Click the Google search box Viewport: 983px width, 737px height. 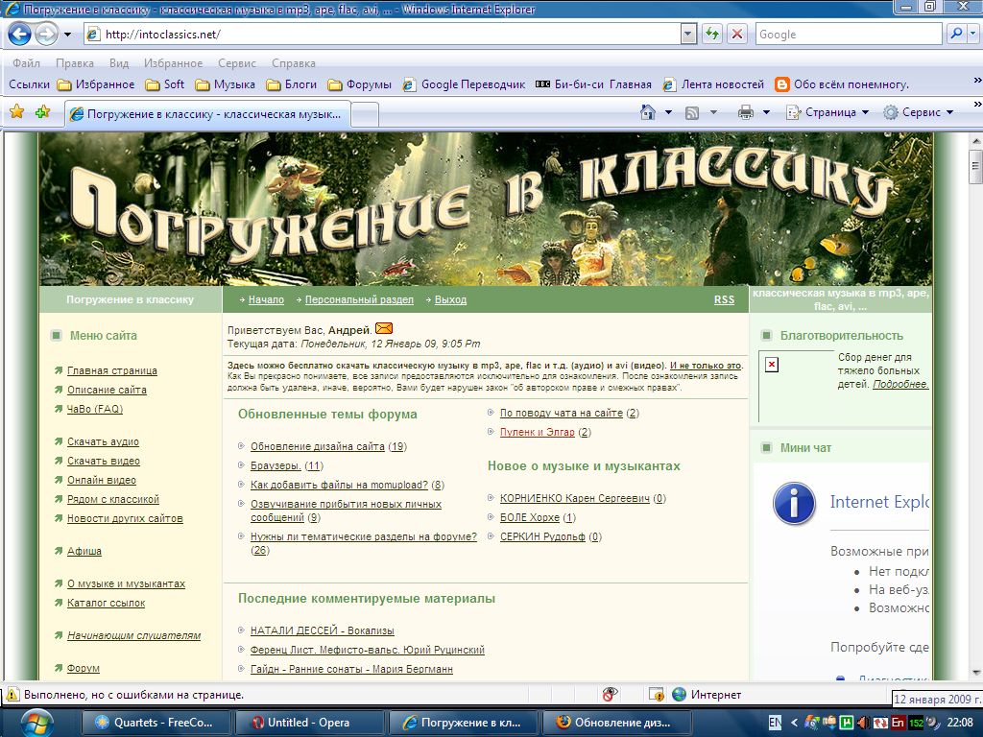coord(849,34)
